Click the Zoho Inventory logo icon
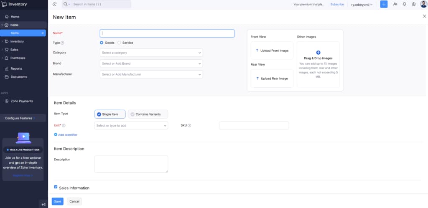 coord(4,4)
